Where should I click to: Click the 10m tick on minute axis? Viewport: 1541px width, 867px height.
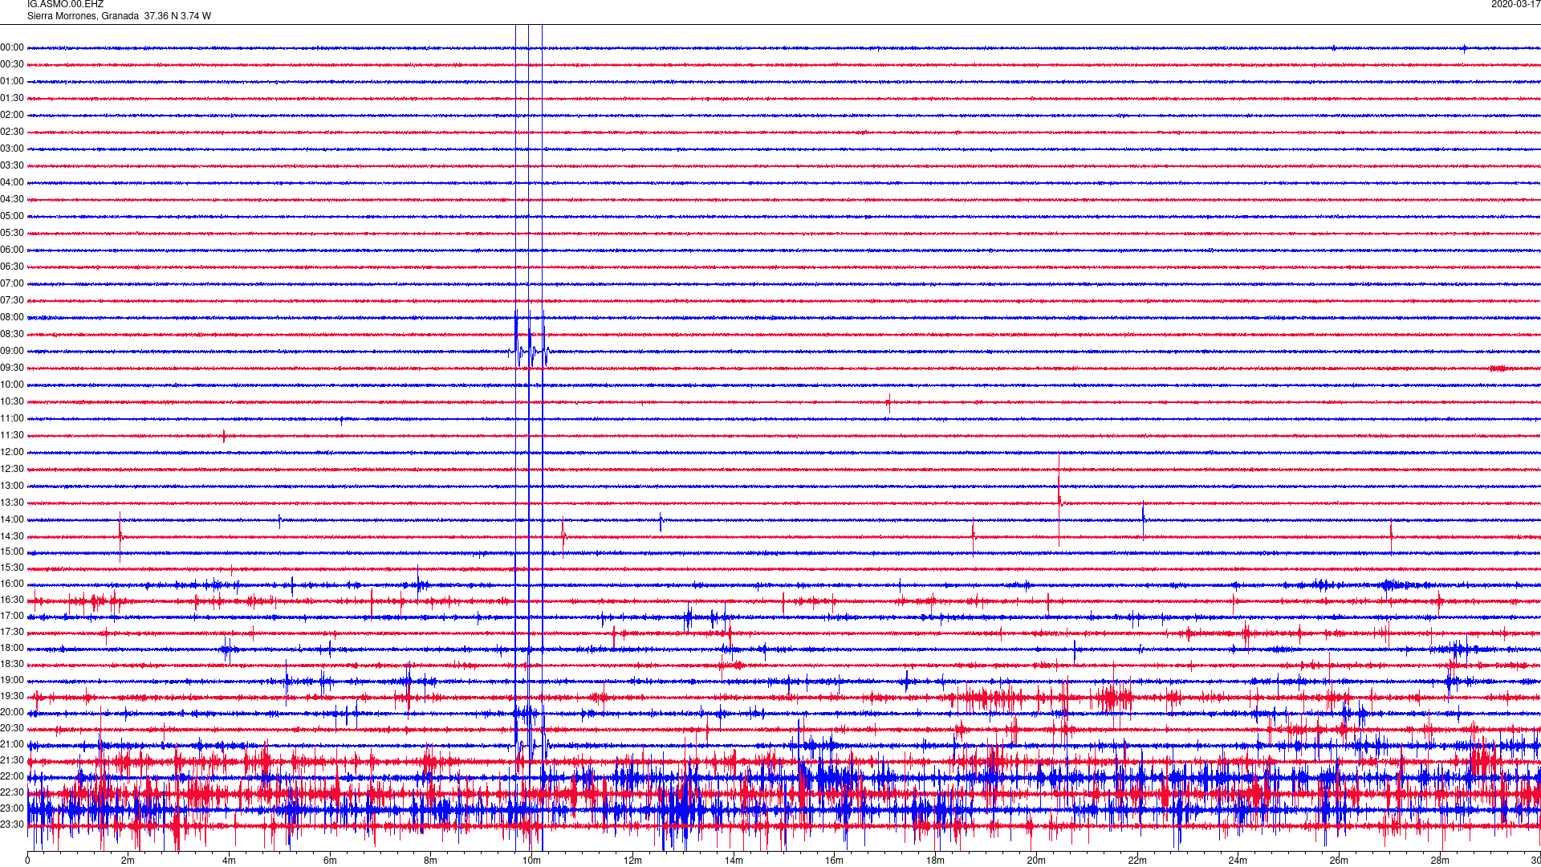pyautogui.click(x=531, y=861)
